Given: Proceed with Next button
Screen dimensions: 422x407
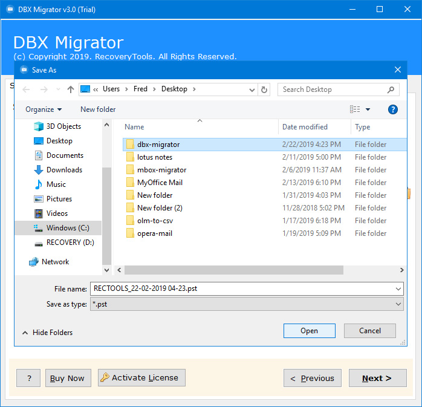Looking at the screenshot, I should click(x=378, y=378).
